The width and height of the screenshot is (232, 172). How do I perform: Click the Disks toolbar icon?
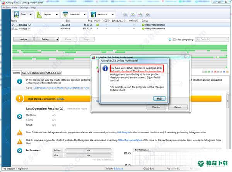(16, 14)
